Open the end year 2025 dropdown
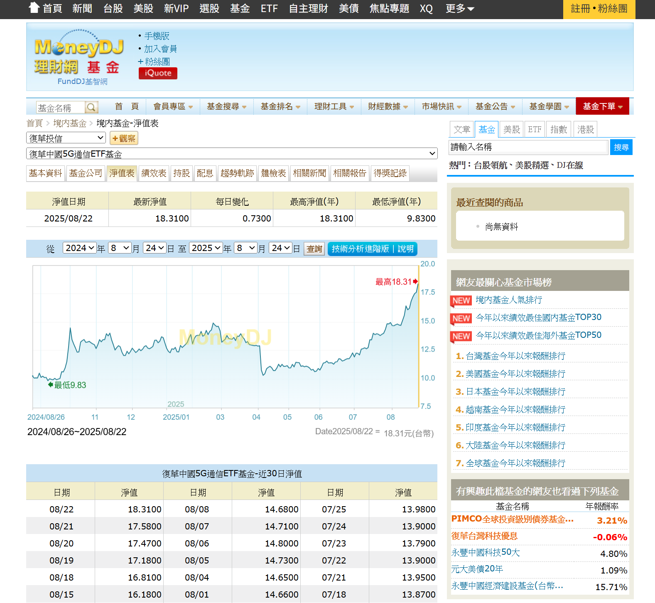655x603 pixels. tap(206, 248)
